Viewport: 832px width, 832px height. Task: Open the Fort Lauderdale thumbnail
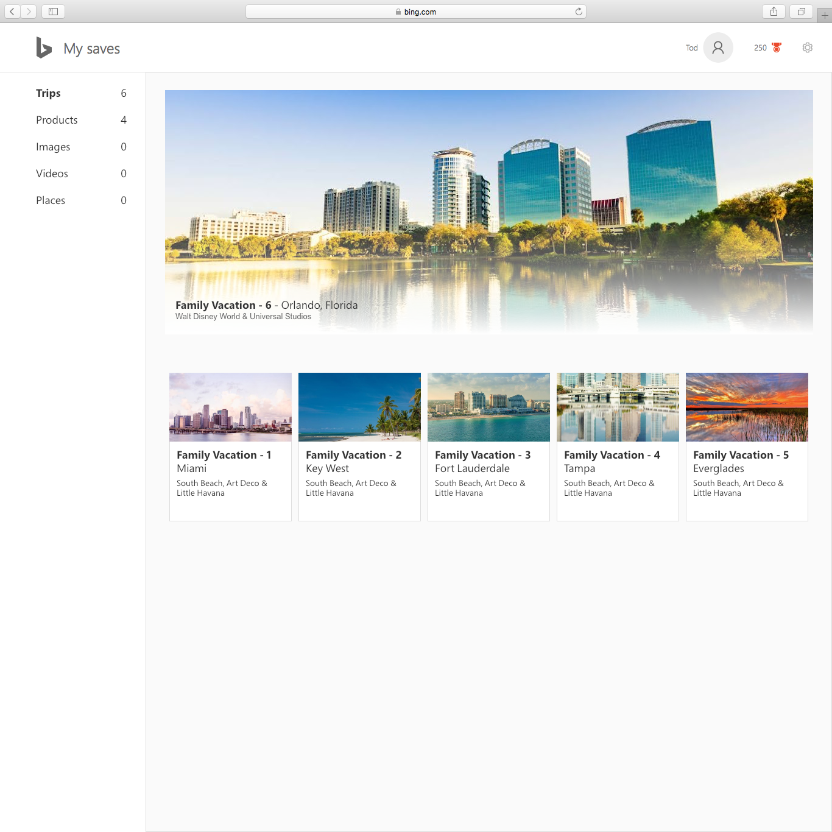tap(488, 407)
